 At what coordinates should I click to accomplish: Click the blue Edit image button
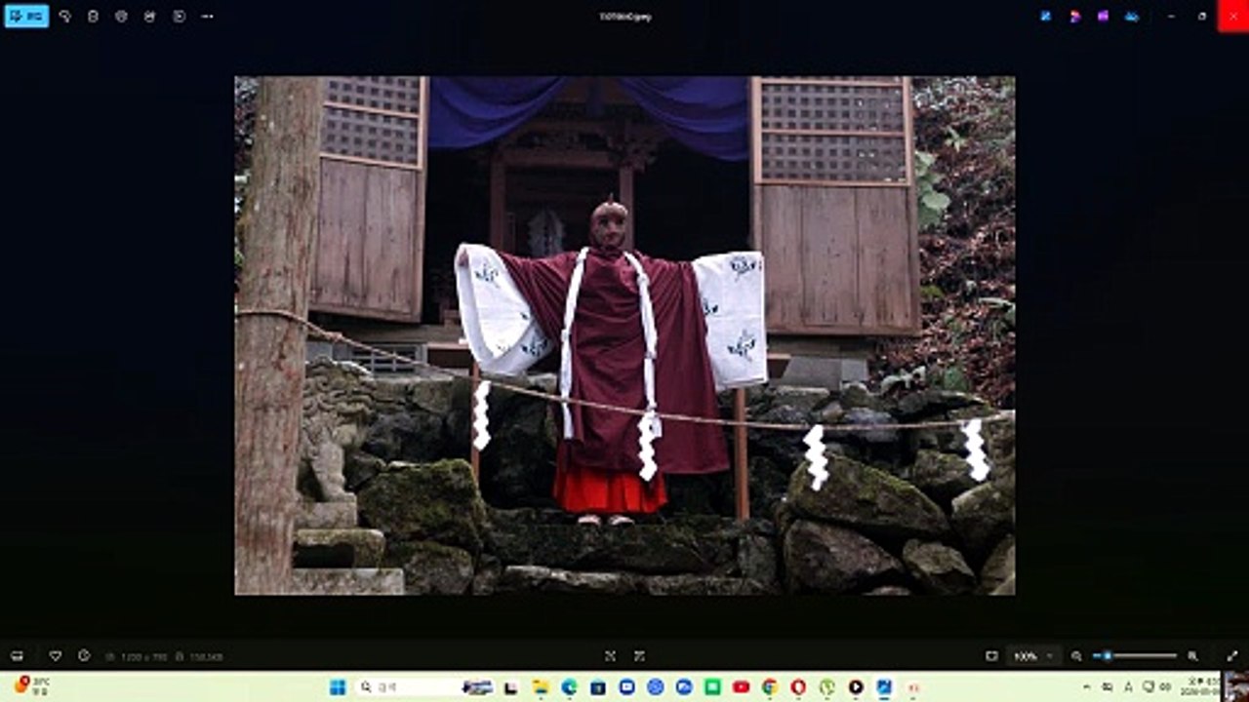pyautogui.click(x=26, y=16)
